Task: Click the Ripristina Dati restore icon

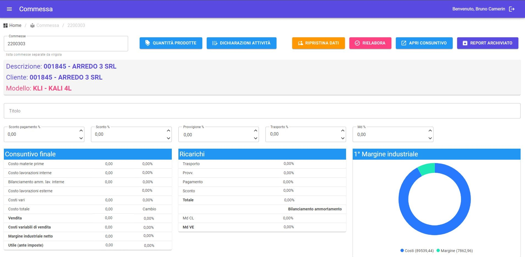Action: point(300,43)
